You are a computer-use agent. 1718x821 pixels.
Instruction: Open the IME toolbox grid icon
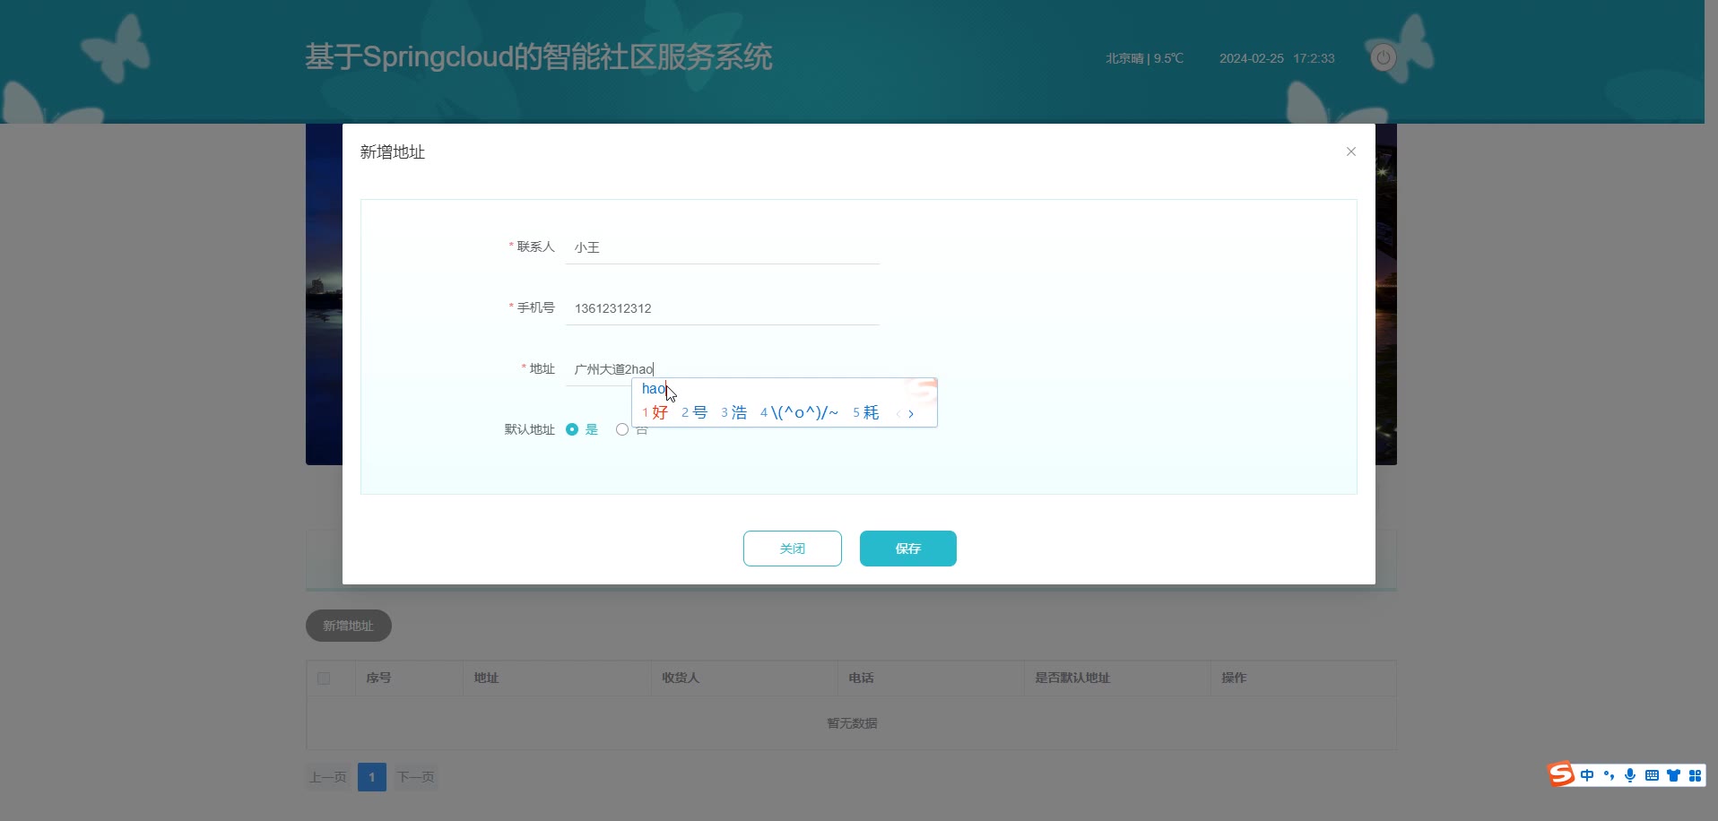coord(1695,775)
